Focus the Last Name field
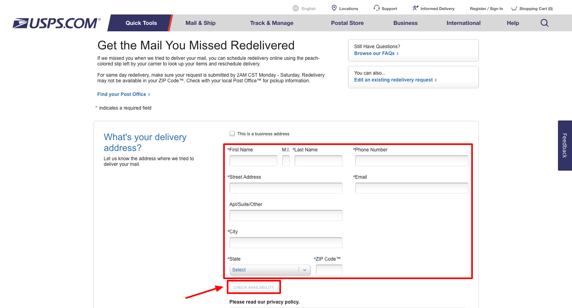This screenshot has height=308, width=572. click(x=318, y=161)
